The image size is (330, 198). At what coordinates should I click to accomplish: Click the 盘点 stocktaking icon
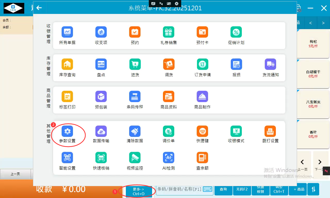101,64
